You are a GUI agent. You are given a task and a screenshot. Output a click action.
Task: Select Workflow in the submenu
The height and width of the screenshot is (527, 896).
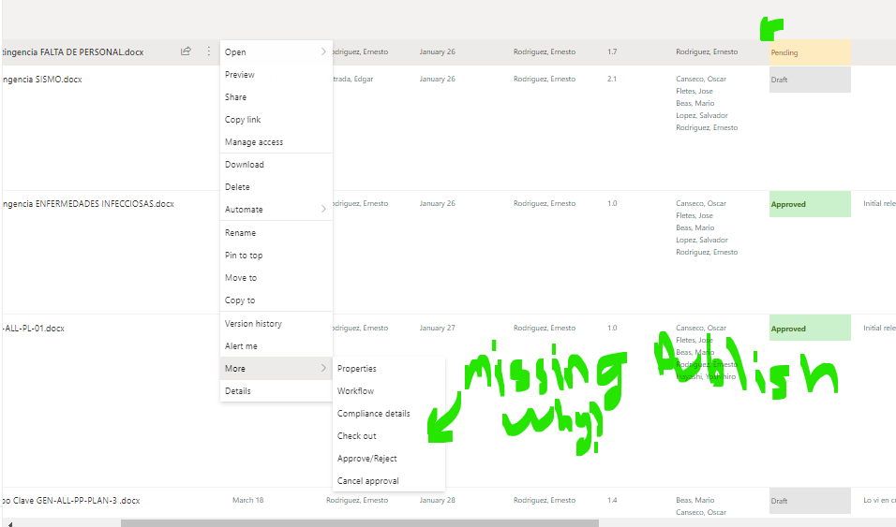pos(389,391)
